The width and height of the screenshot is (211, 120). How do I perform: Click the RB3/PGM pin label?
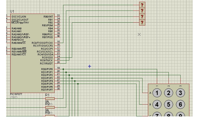(47, 25)
